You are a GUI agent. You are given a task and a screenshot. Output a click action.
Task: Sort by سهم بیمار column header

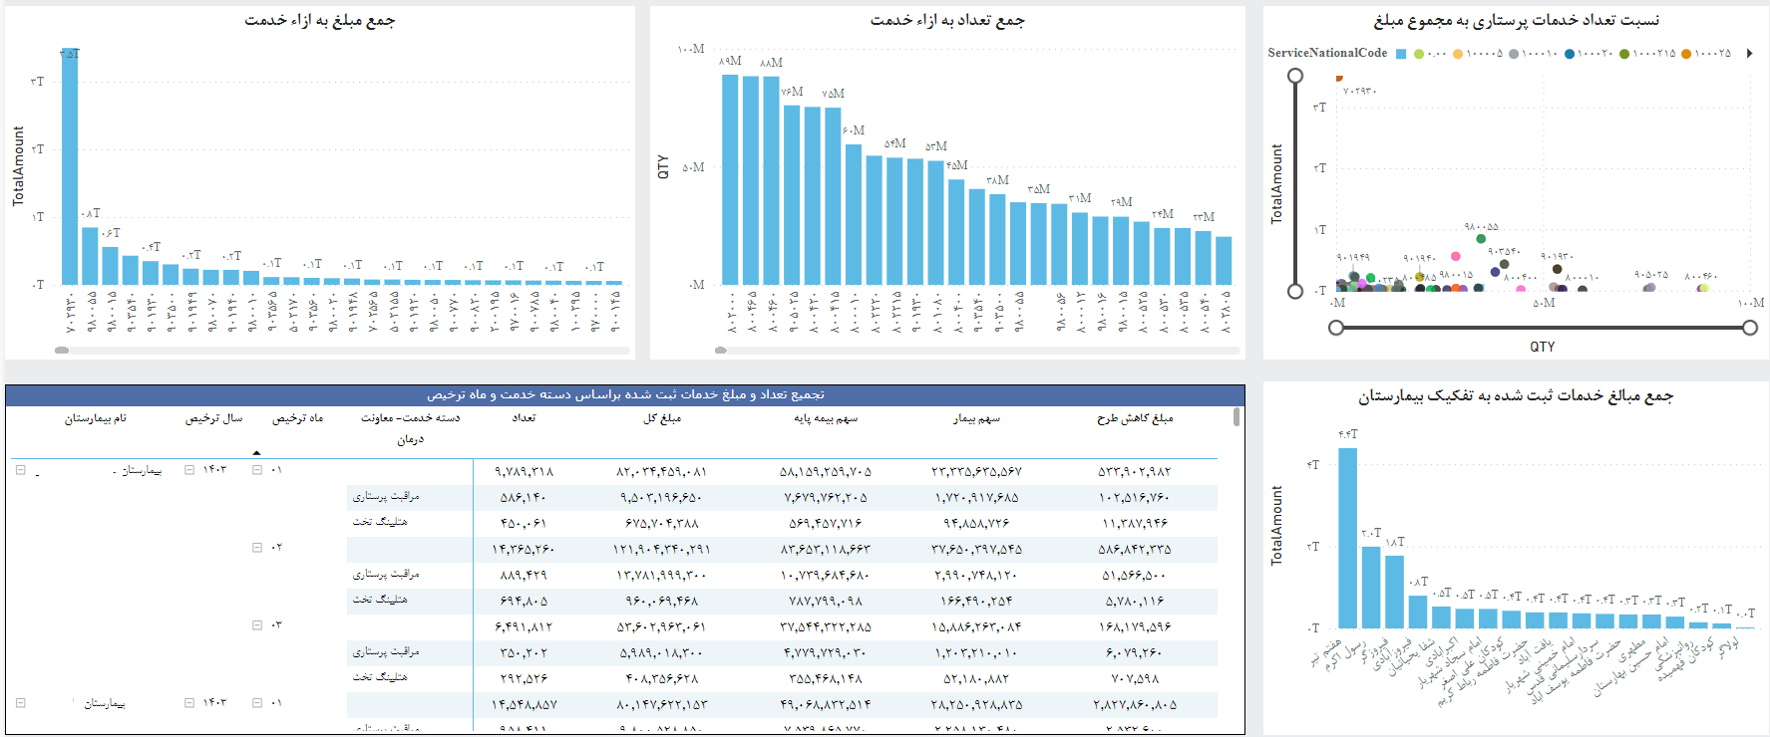[x=976, y=418]
